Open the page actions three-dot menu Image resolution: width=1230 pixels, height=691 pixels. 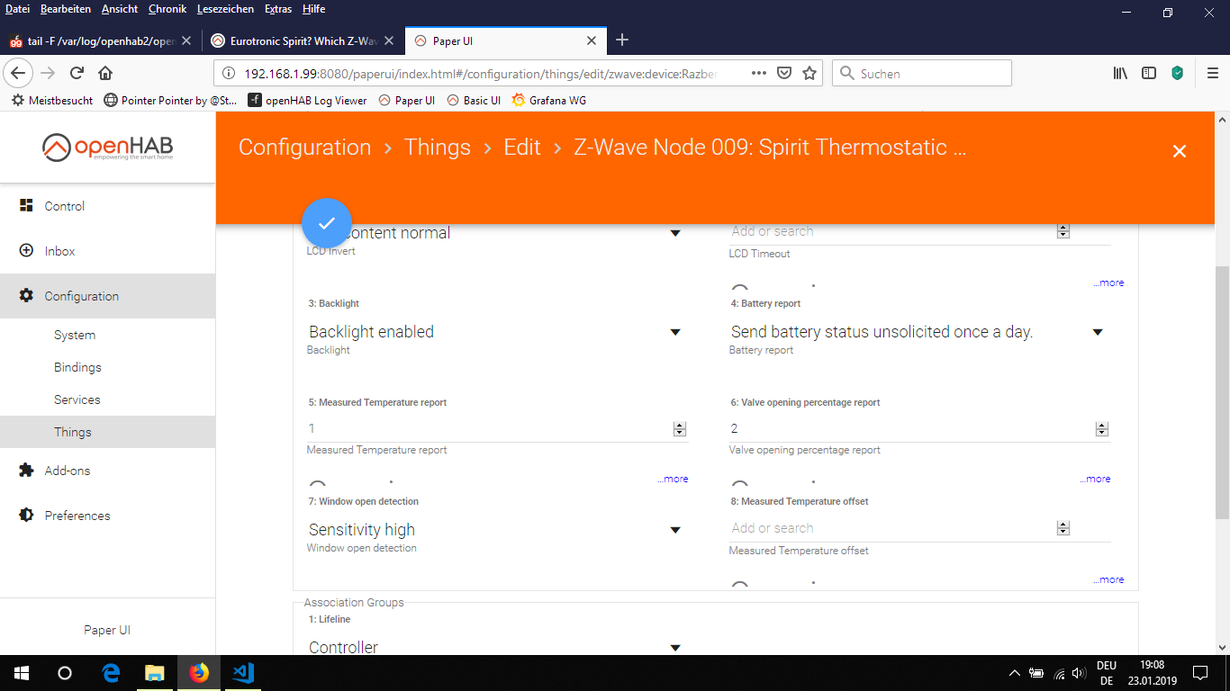click(759, 73)
